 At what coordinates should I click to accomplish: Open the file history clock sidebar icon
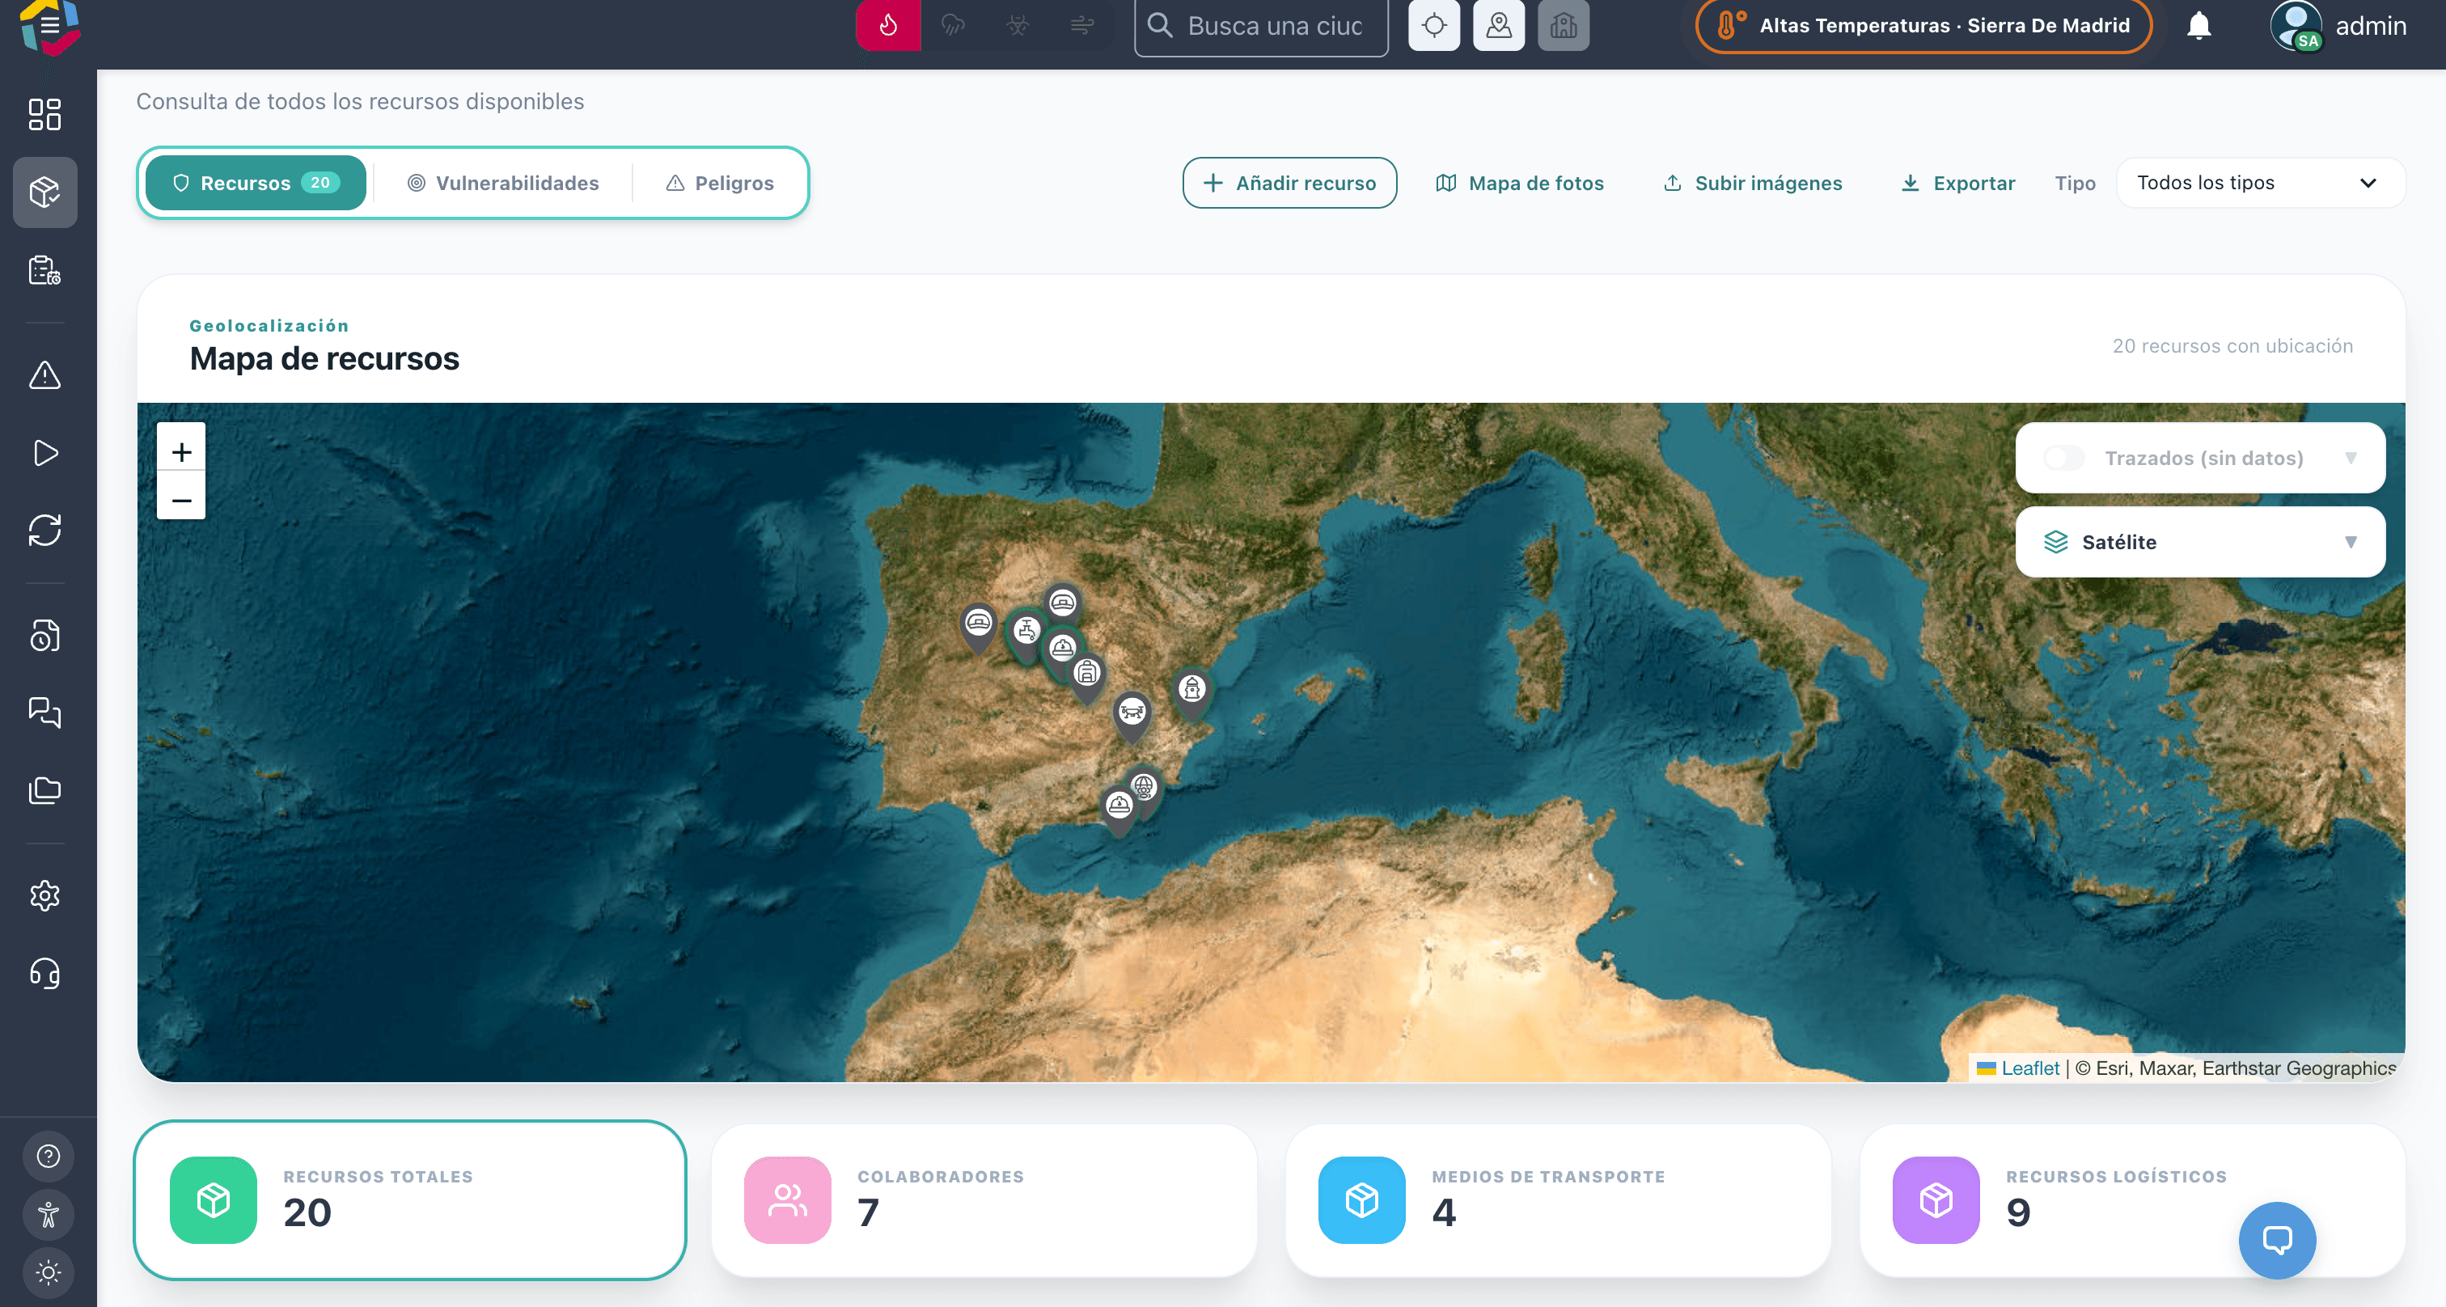(x=44, y=635)
